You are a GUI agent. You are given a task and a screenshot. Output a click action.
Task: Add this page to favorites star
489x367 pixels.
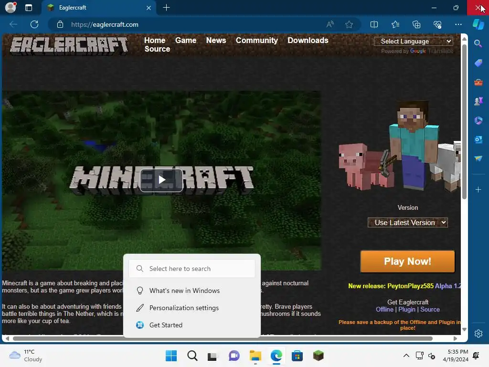[x=349, y=24]
